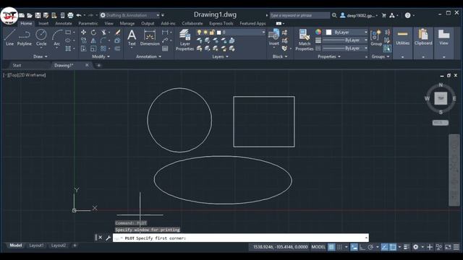Click the Save icon in quick access toolbar

pyautogui.click(x=38, y=15)
